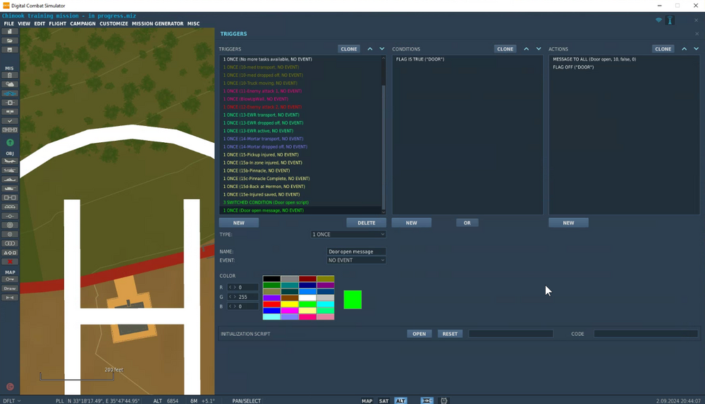Select the helicopter group placement tool

pyautogui.click(x=9, y=170)
